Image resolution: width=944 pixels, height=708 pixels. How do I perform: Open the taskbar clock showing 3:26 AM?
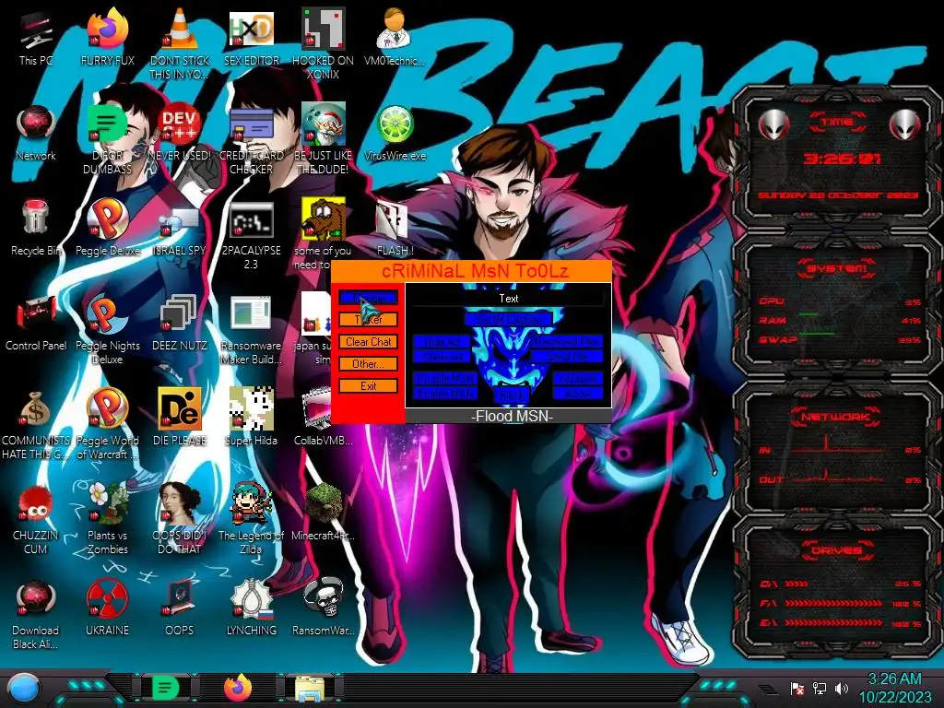coord(894,688)
